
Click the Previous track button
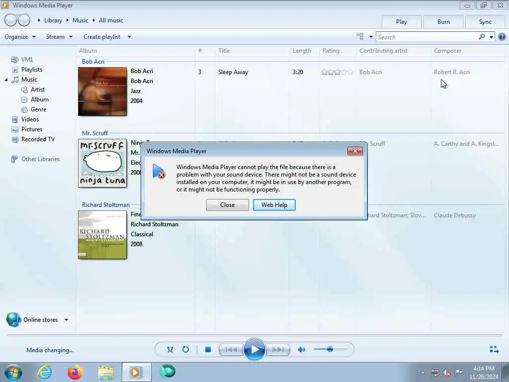(x=231, y=350)
